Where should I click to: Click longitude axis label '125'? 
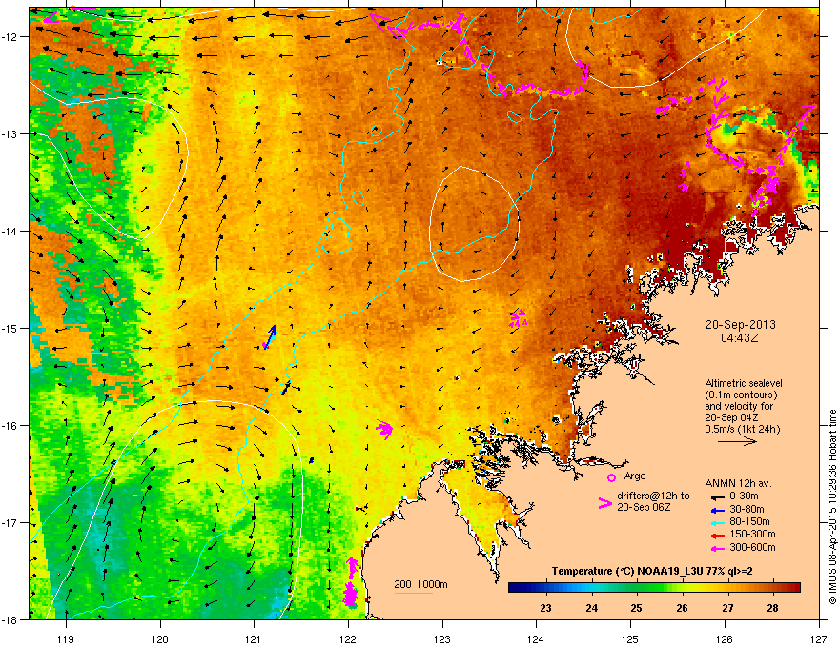[630, 638]
